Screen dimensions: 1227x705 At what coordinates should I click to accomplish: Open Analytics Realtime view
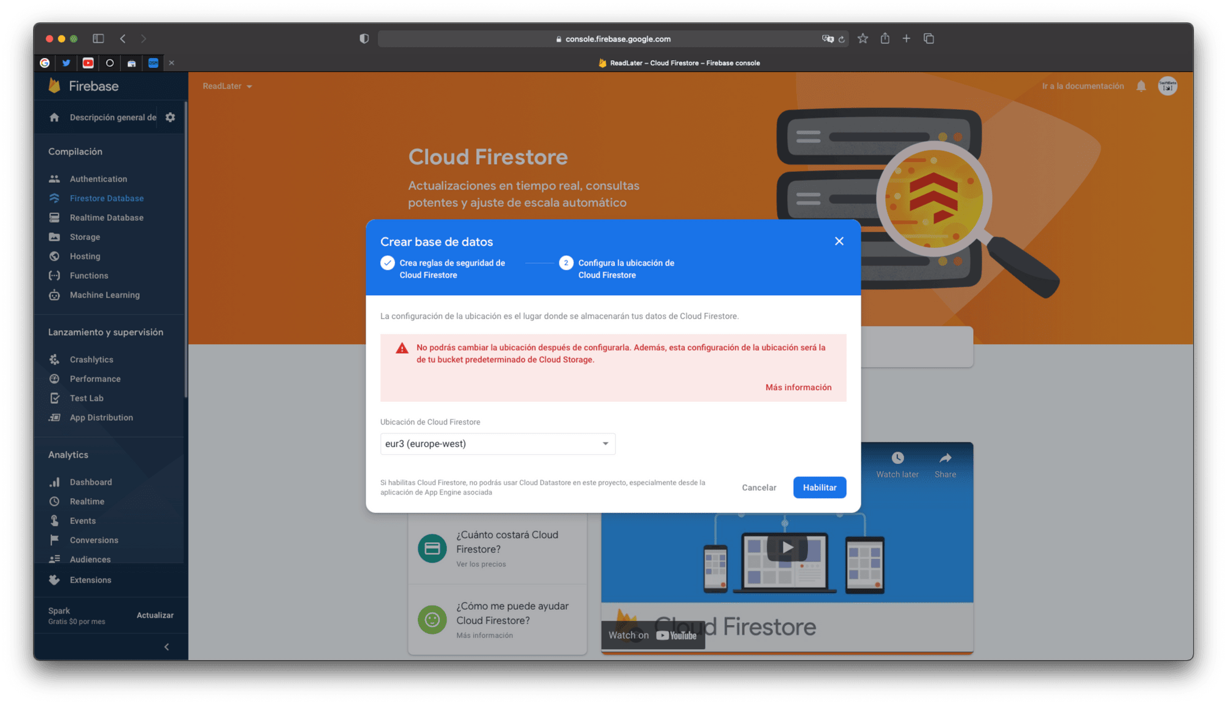(87, 501)
